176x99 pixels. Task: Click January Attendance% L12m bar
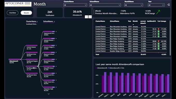[x=105, y=82]
